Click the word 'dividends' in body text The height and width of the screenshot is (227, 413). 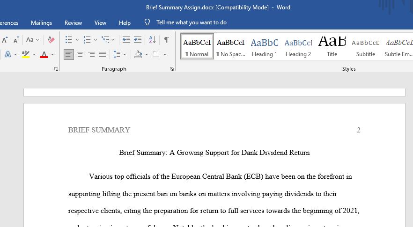(298, 194)
